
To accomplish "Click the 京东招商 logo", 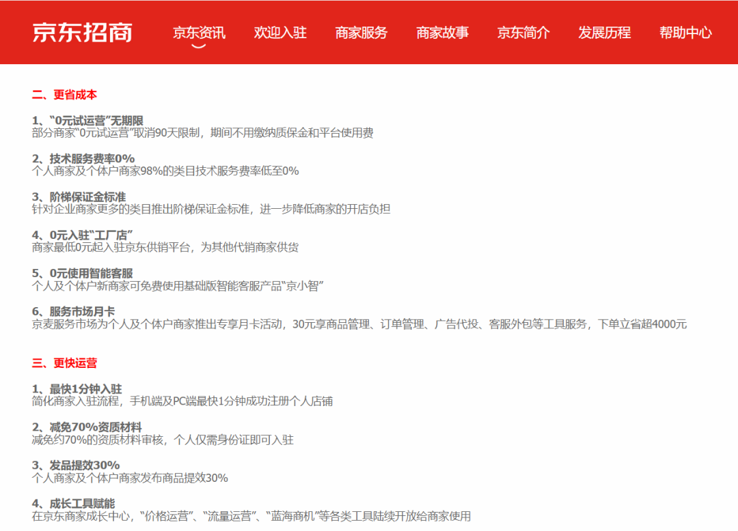I will click(x=82, y=32).
